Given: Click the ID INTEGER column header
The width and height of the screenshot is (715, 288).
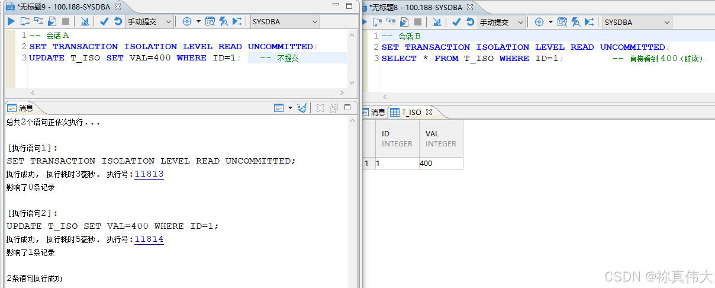Looking at the screenshot, I should tap(397, 139).
